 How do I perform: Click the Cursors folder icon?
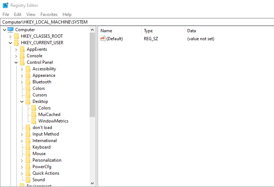pos(28,95)
